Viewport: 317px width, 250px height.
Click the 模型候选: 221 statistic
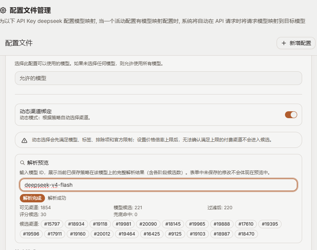tap(128, 208)
